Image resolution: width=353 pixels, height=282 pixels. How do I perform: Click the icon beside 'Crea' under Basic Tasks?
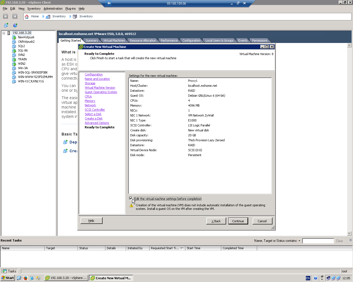65,151
